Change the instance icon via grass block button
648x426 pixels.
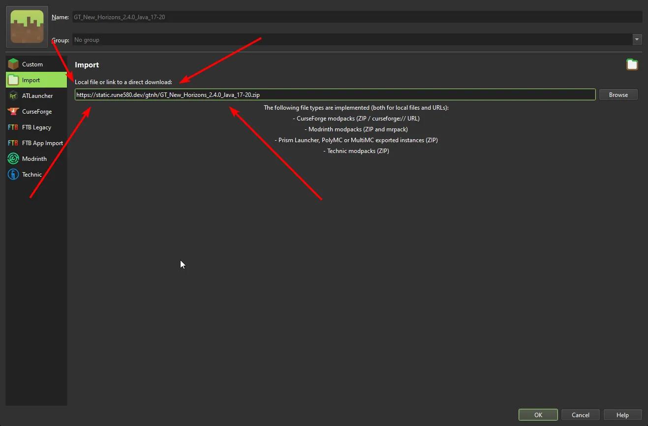27,27
